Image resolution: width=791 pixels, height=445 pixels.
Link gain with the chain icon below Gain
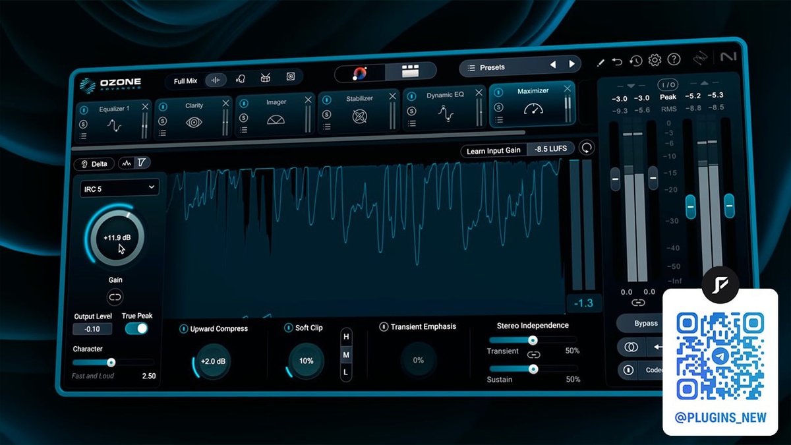pyautogui.click(x=115, y=297)
